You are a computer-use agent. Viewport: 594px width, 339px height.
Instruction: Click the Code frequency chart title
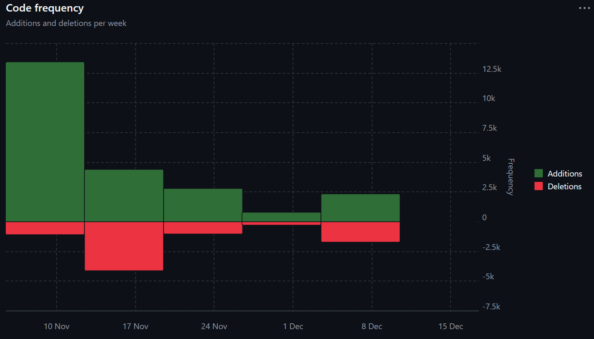[x=45, y=8]
